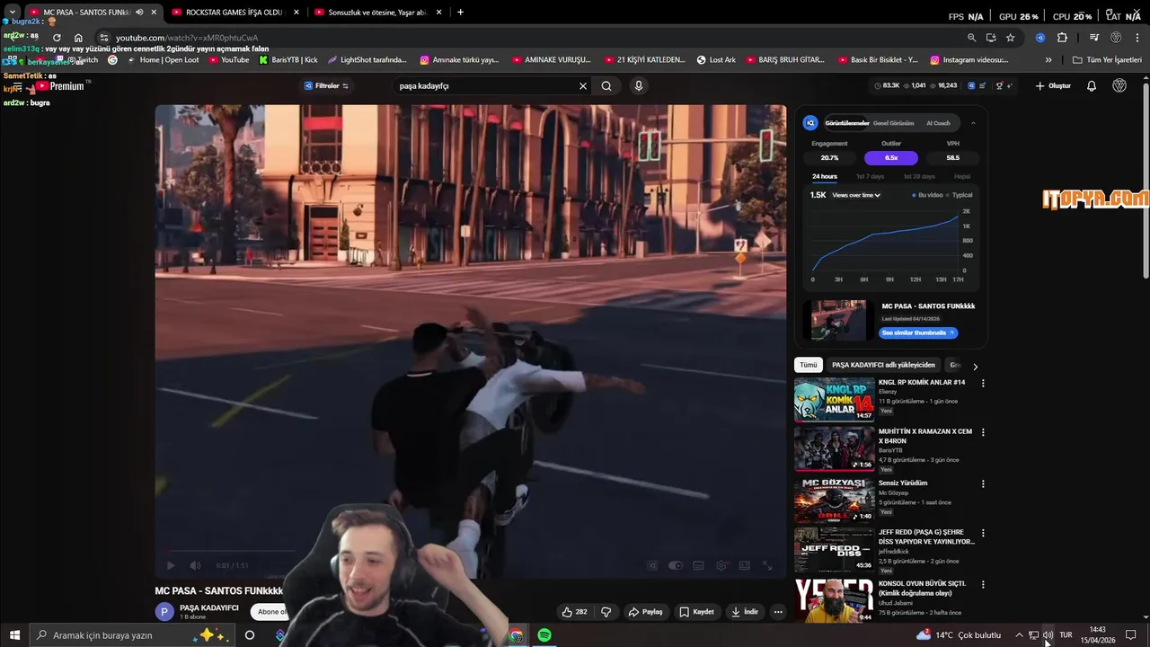This screenshot has width=1150, height=647.
Task: Open browser extensions puzzle icon
Action: point(1062,38)
